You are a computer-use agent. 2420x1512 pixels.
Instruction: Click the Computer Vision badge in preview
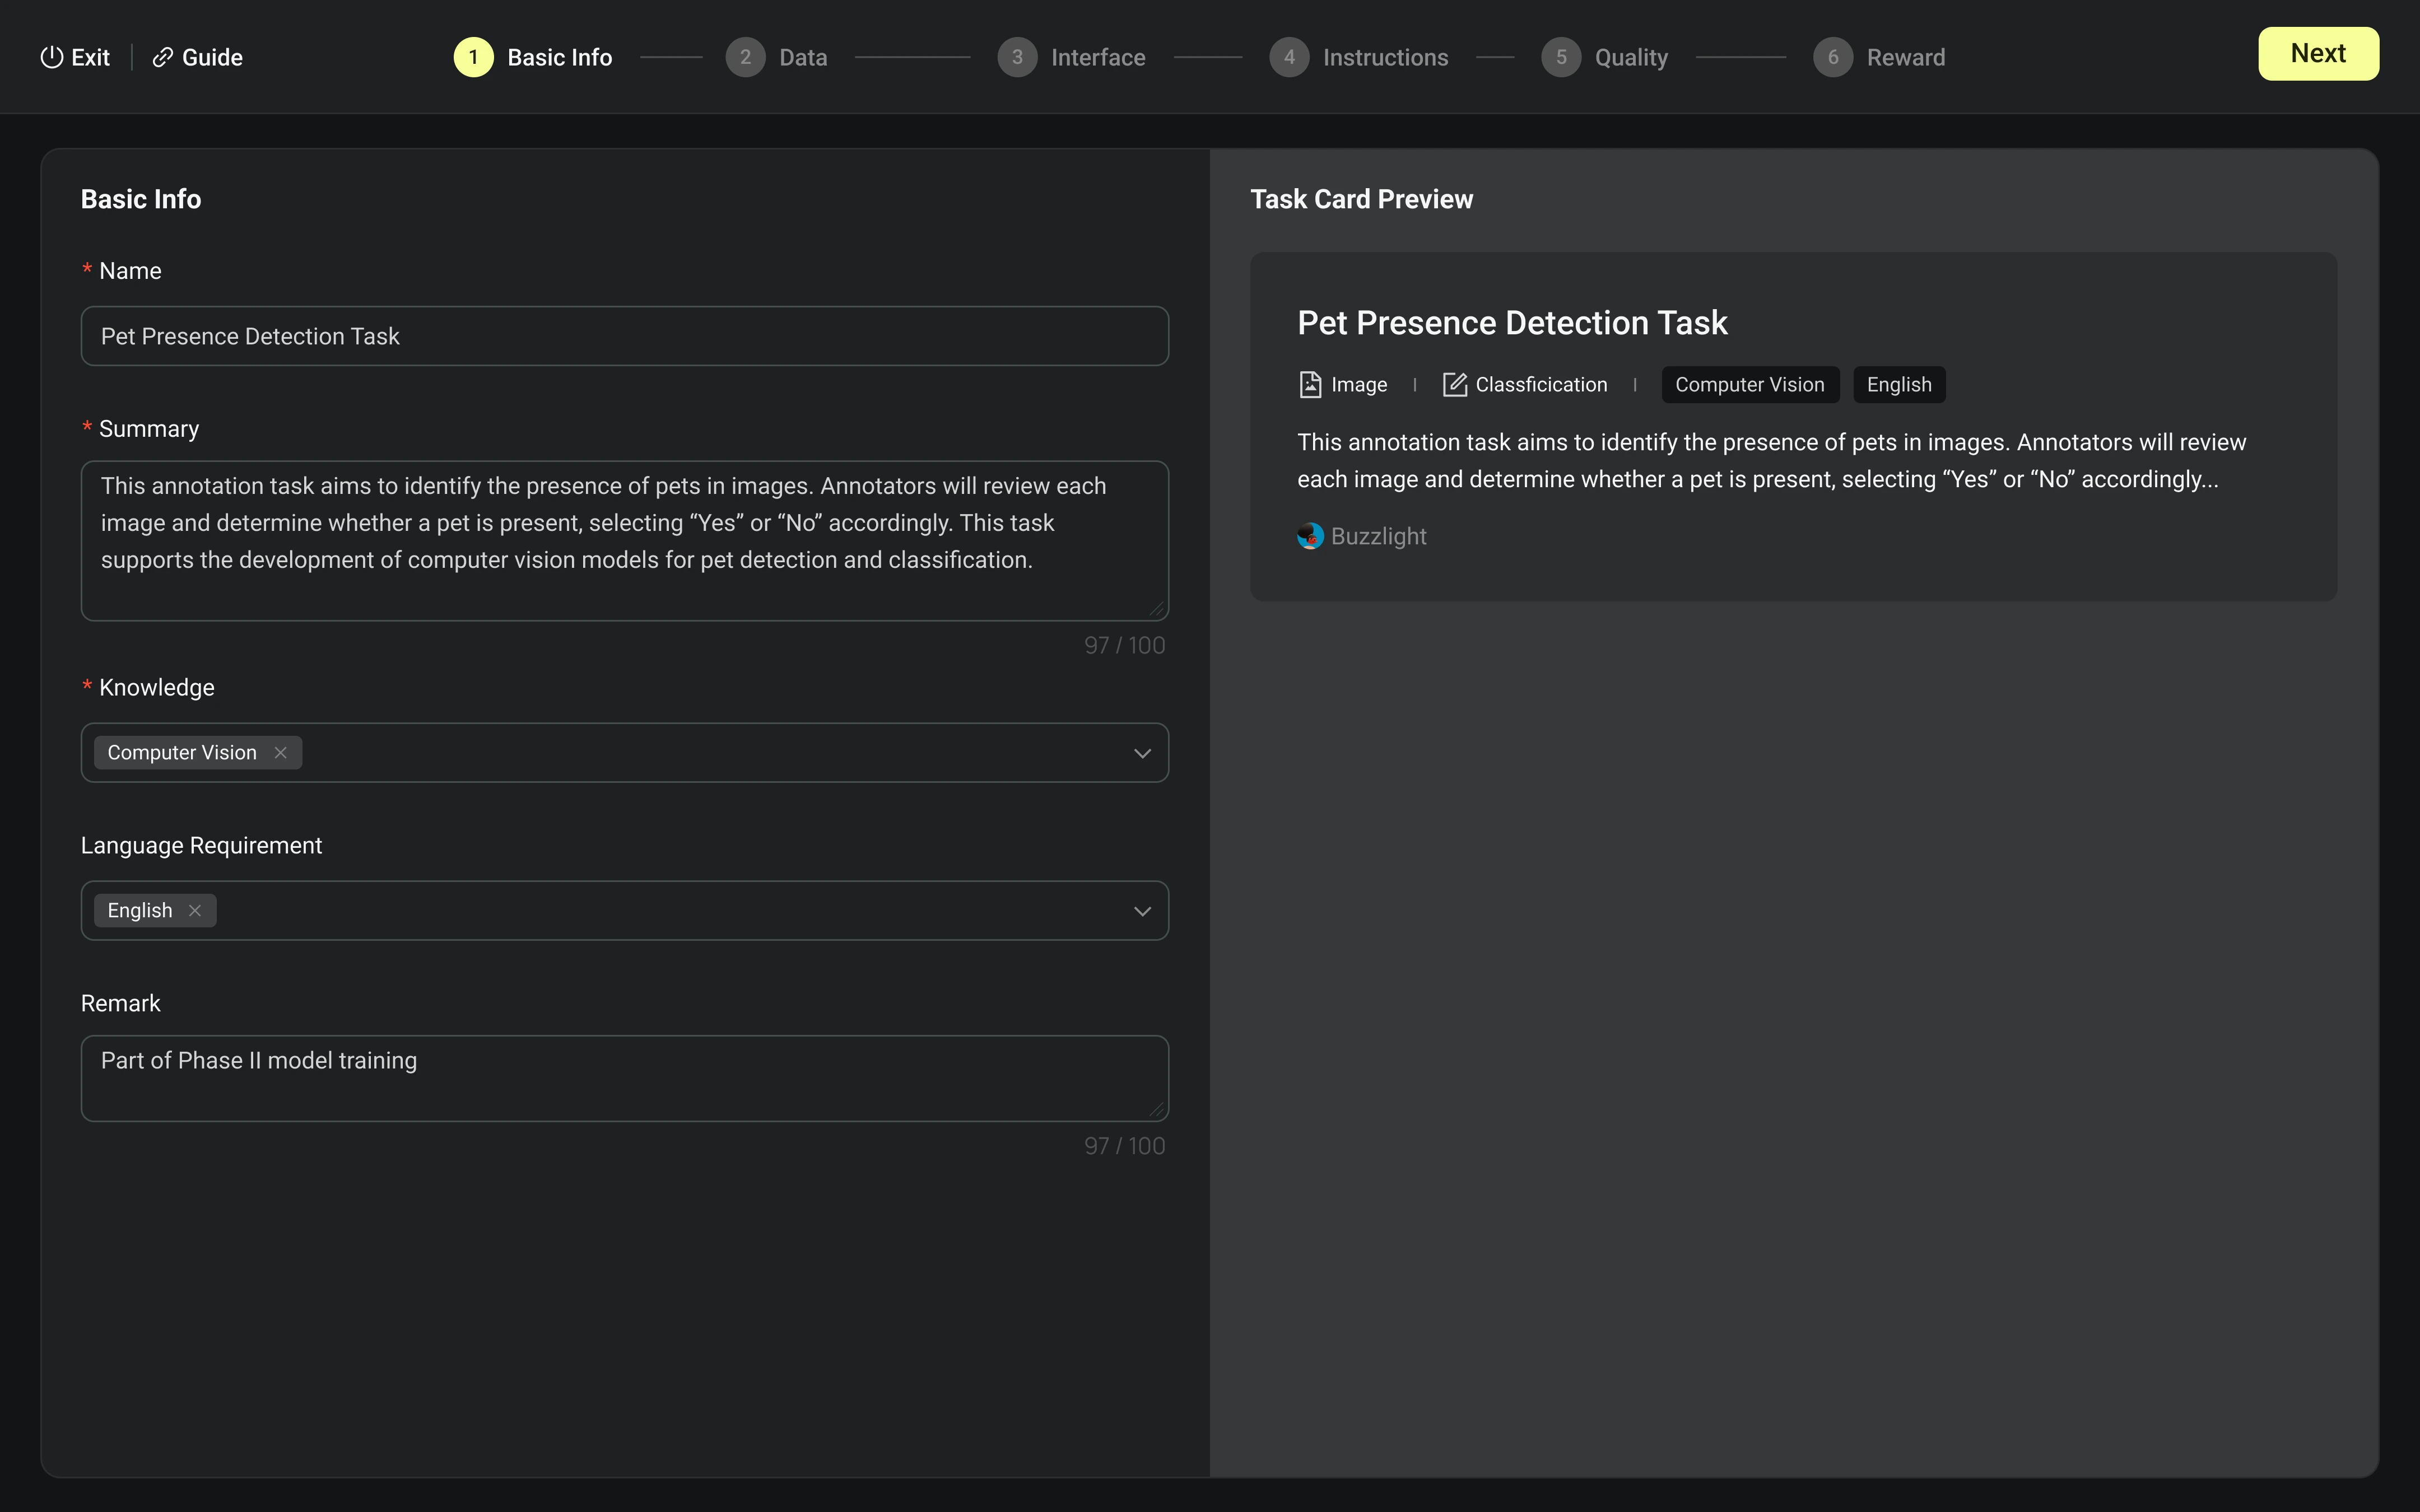coord(1749,385)
